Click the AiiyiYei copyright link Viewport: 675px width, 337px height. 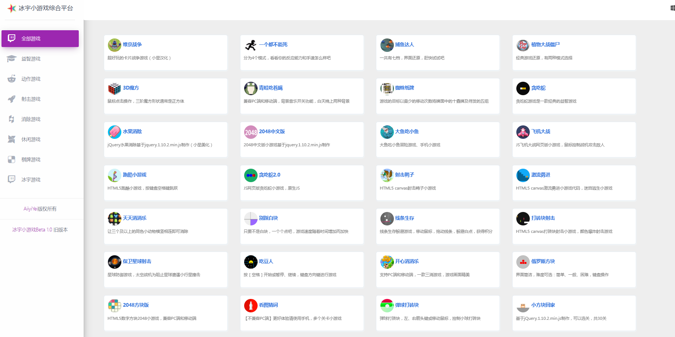pyautogui.click(x=40, y=209)
